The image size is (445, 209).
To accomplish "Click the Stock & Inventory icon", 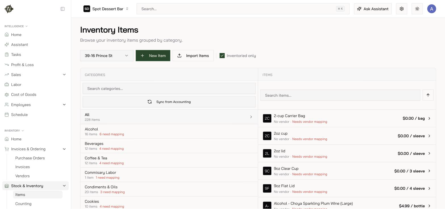I will pos(7,186).
